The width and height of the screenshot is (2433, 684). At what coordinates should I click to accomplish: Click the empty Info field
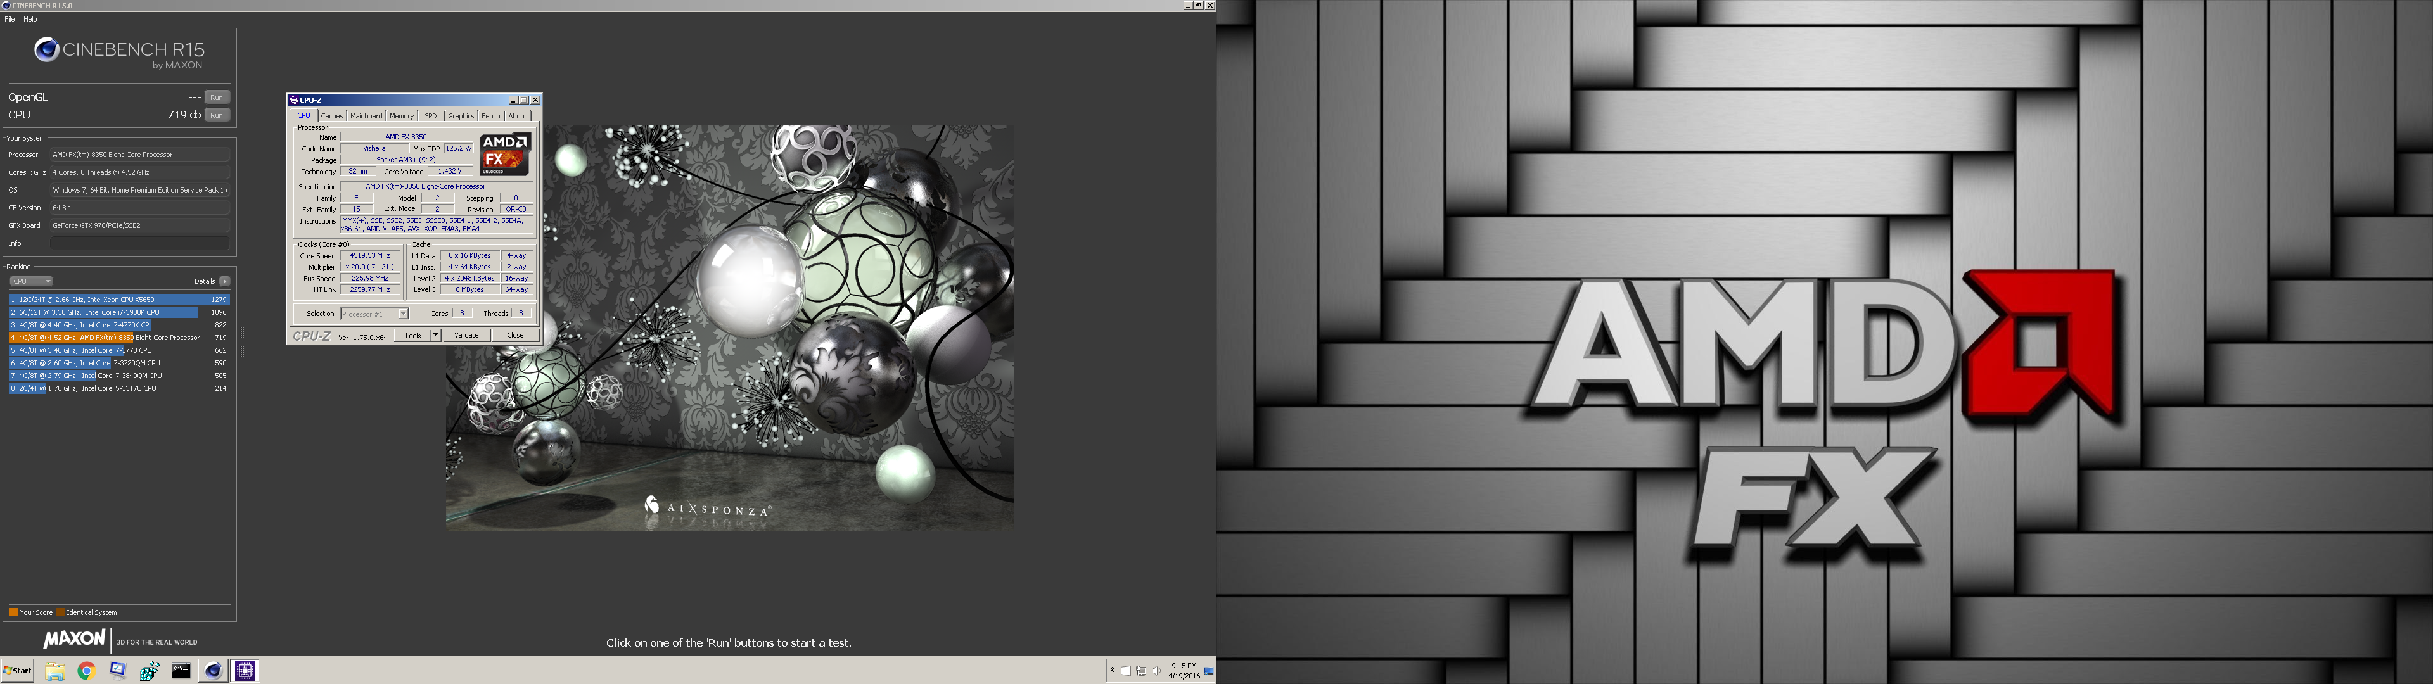point(140,244)
